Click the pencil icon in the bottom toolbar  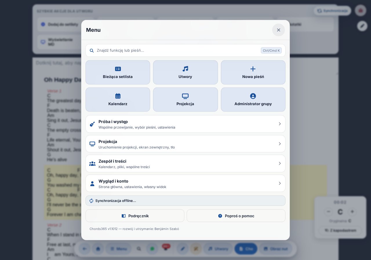(183, 249)
